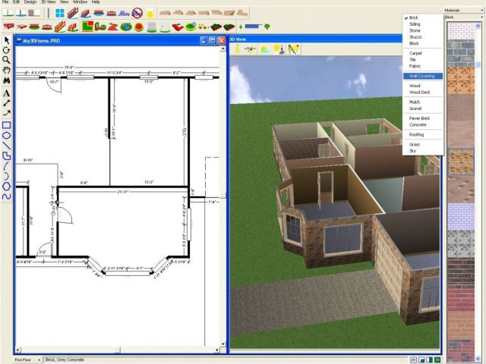
Task: Select the text tool labeled A
Action: tap(6, 92)
